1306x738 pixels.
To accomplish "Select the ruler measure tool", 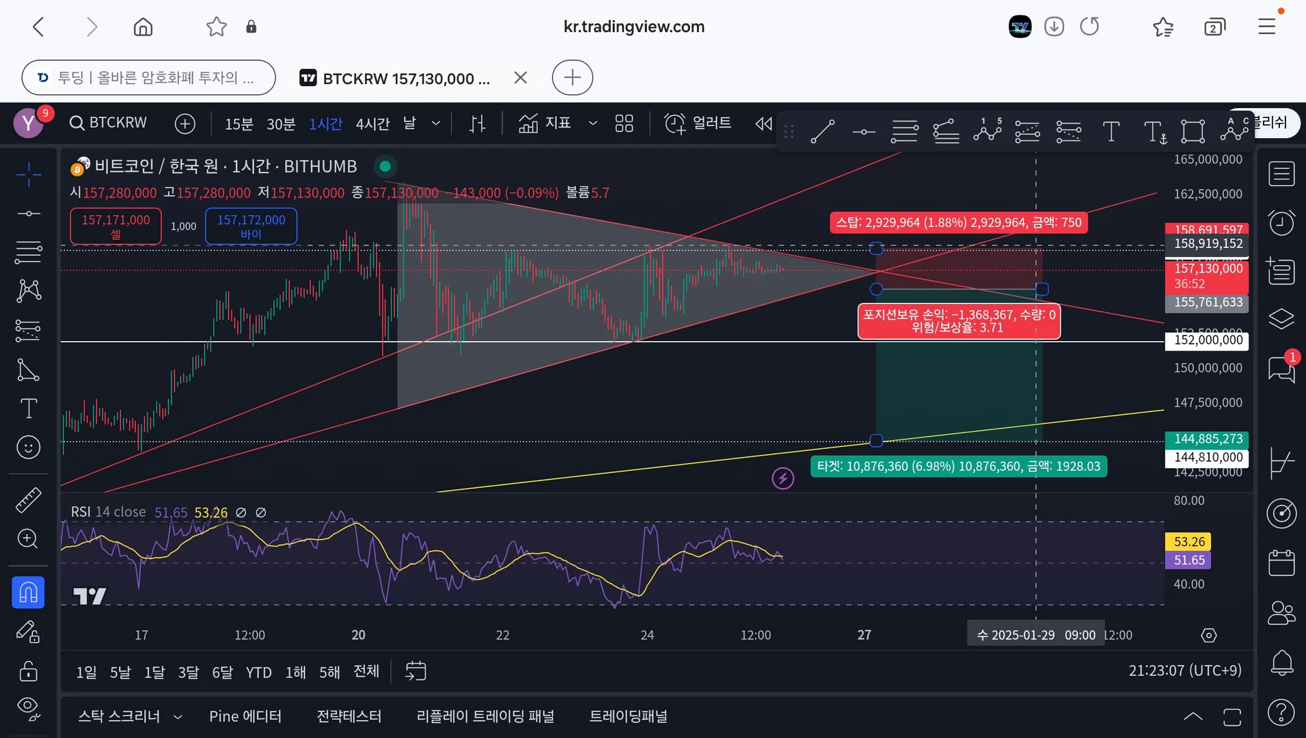I will [29, 500].
